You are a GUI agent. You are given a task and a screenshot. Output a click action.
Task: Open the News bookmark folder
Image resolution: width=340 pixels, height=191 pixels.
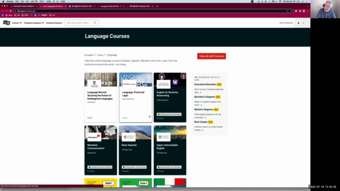pos(9,15)
